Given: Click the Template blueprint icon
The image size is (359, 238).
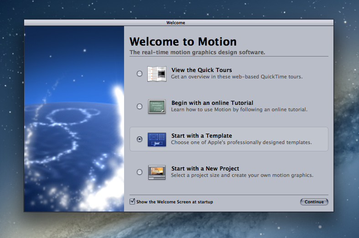Looking at the screenshot, I should 157,140.
